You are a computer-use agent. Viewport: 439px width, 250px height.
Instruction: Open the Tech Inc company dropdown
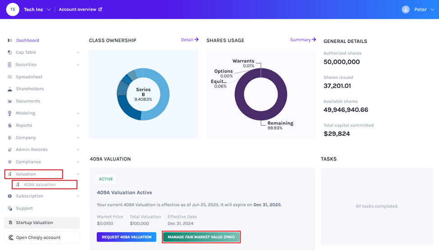click(49, 9)
